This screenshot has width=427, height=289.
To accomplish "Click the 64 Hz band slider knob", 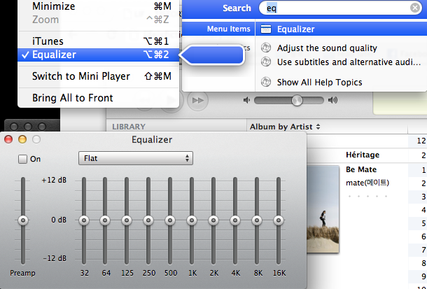I will [105, 220].
